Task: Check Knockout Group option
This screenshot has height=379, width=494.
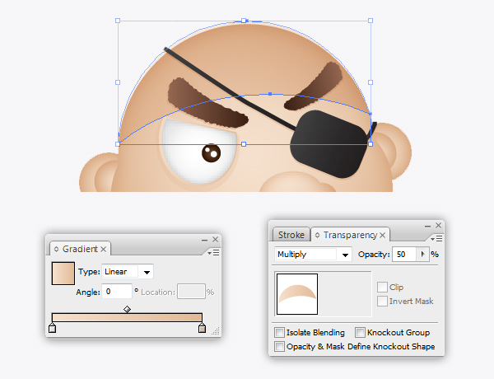Action: point(360,332)
